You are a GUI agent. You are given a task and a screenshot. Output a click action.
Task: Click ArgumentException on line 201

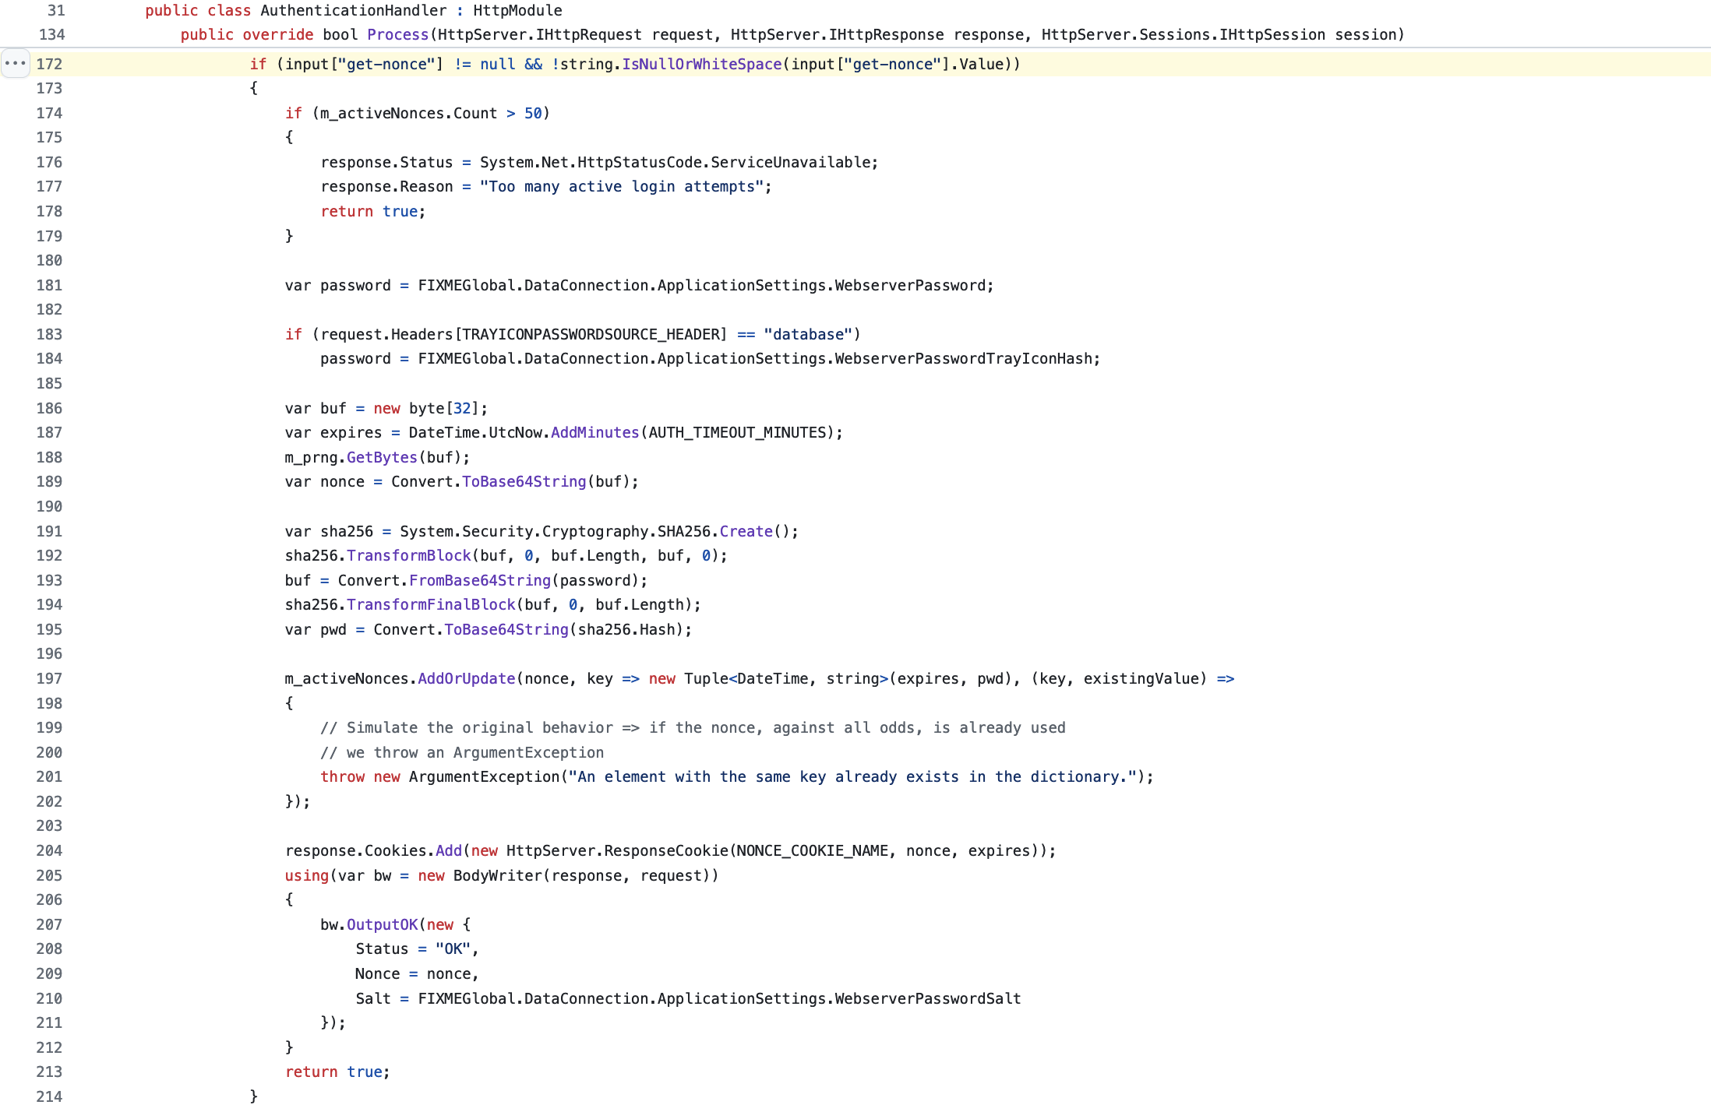click(484, 776)
